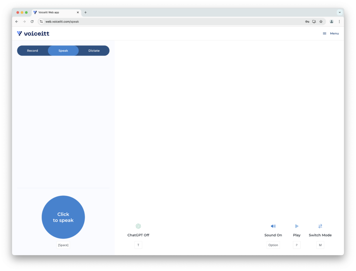The width and height of the screenshot is (356, 271).
Task: Click the Option shortcut key box
Action: 273,245
